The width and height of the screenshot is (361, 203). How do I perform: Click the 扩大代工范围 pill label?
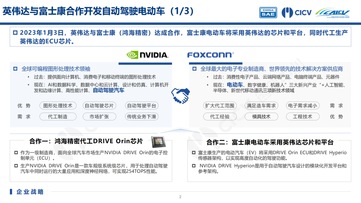tap(220, 106)
